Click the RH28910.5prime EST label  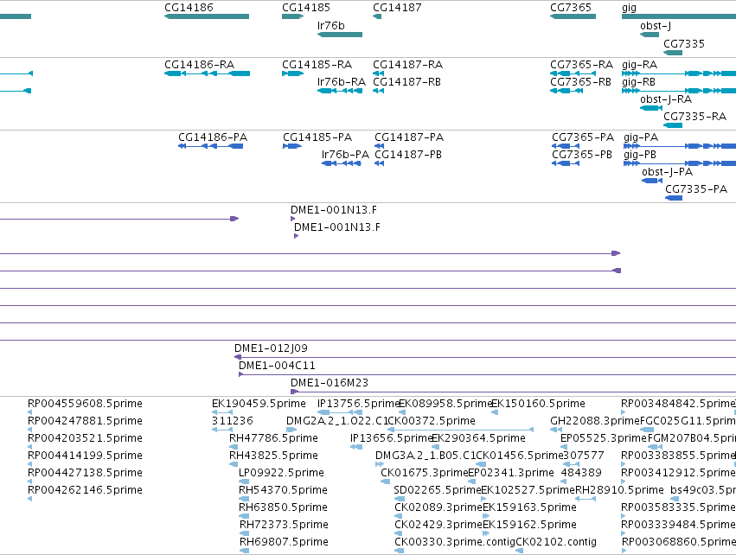point(619,490)
